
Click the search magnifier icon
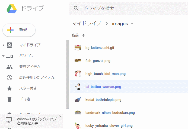coord(76,8)
